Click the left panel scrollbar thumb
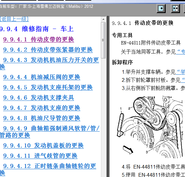 [x=103, y=40]
